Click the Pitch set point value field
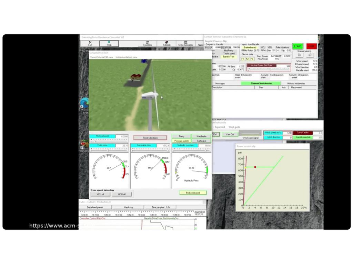353x264 pixels. tap(122, 136)
